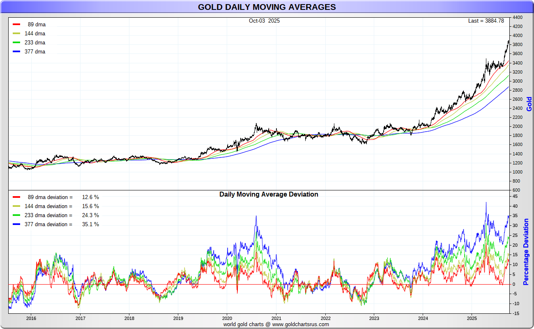Click the 2019 year axis label

click(x=178, y=318)
